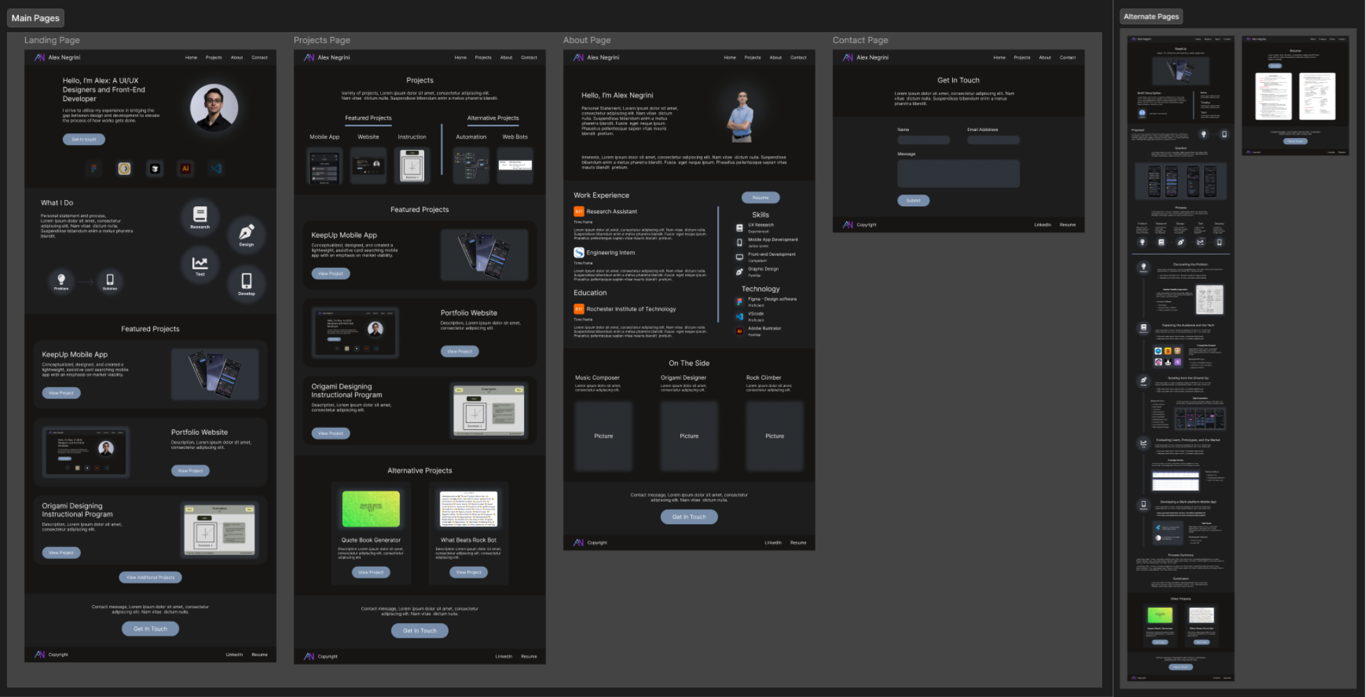Click the Front-end Development monitor icon
1366x697 pixels.
(x=740, y=257)
